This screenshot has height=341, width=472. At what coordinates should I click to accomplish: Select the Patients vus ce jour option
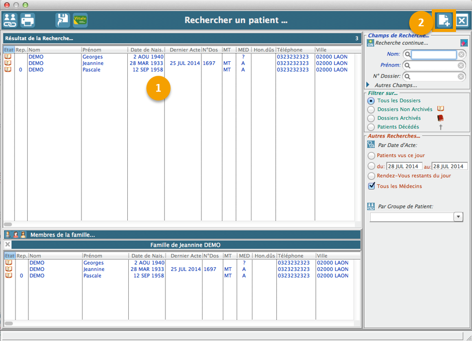pos(371,156)
